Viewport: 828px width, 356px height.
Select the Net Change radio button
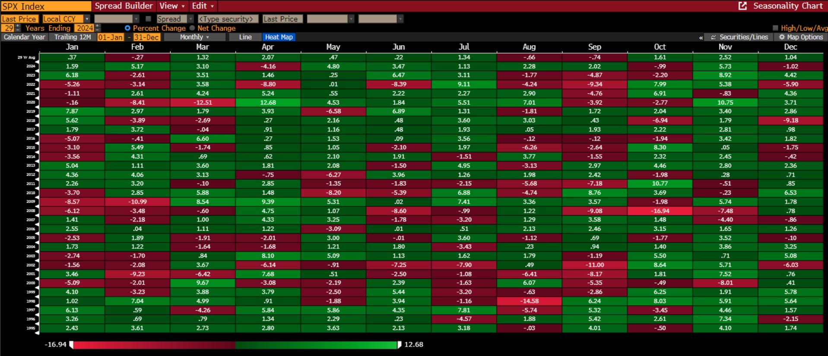pos(192,28)
